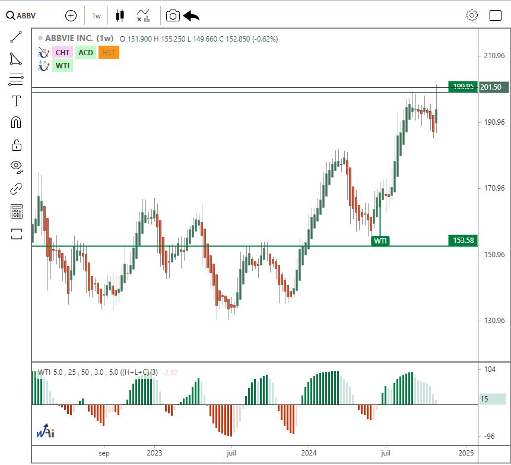Toggle the ACD indicator tag

pyautogui.click(x=85, y=52)
